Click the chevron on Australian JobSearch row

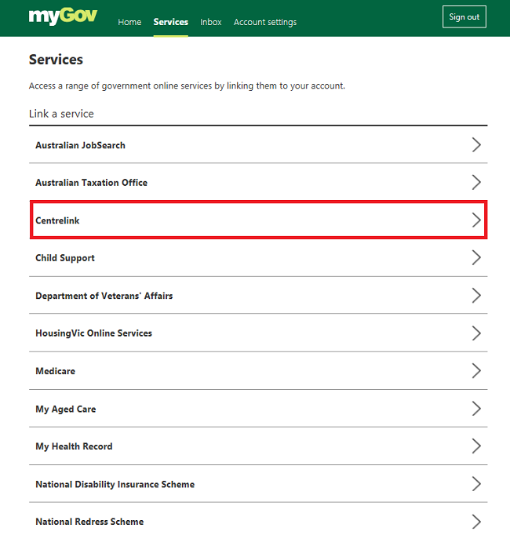pos(476,144)
